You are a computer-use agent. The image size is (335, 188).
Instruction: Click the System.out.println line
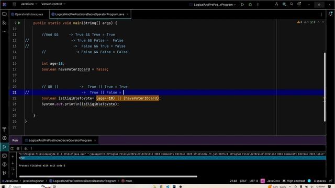(x=80, y=104)
